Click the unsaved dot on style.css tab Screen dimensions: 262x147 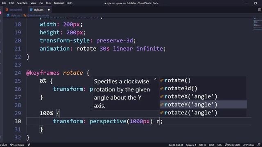point(49,10)
